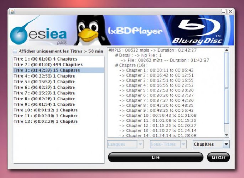Click Chapter 6 : 00:30:30 to 00:37:37
Image resolution: width=244 pixels, height=178 pixels.
point(156,95)
